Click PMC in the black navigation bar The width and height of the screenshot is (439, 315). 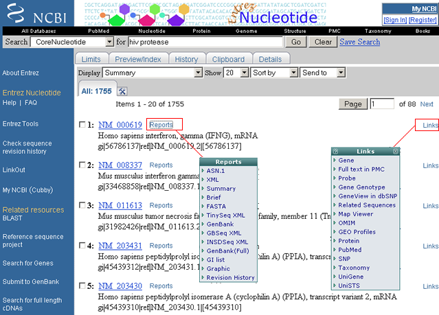(x=335, y=31)
